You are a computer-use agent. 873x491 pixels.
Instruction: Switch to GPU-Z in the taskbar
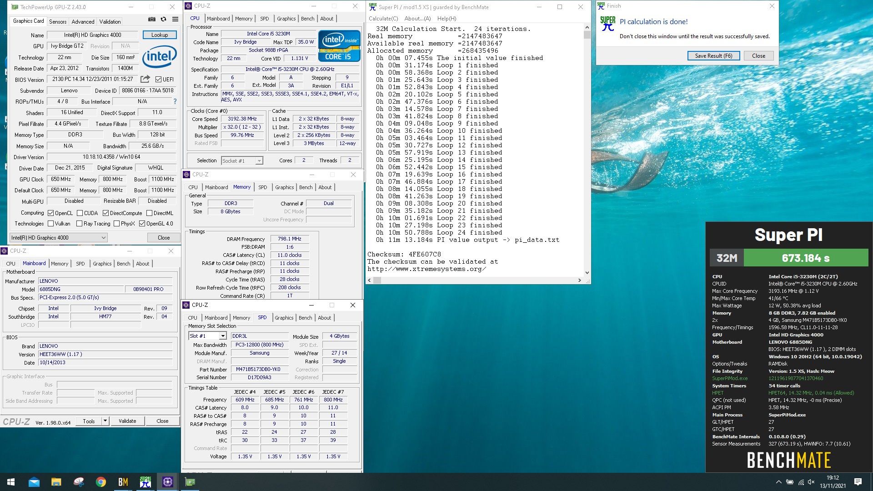pos(190,482)
